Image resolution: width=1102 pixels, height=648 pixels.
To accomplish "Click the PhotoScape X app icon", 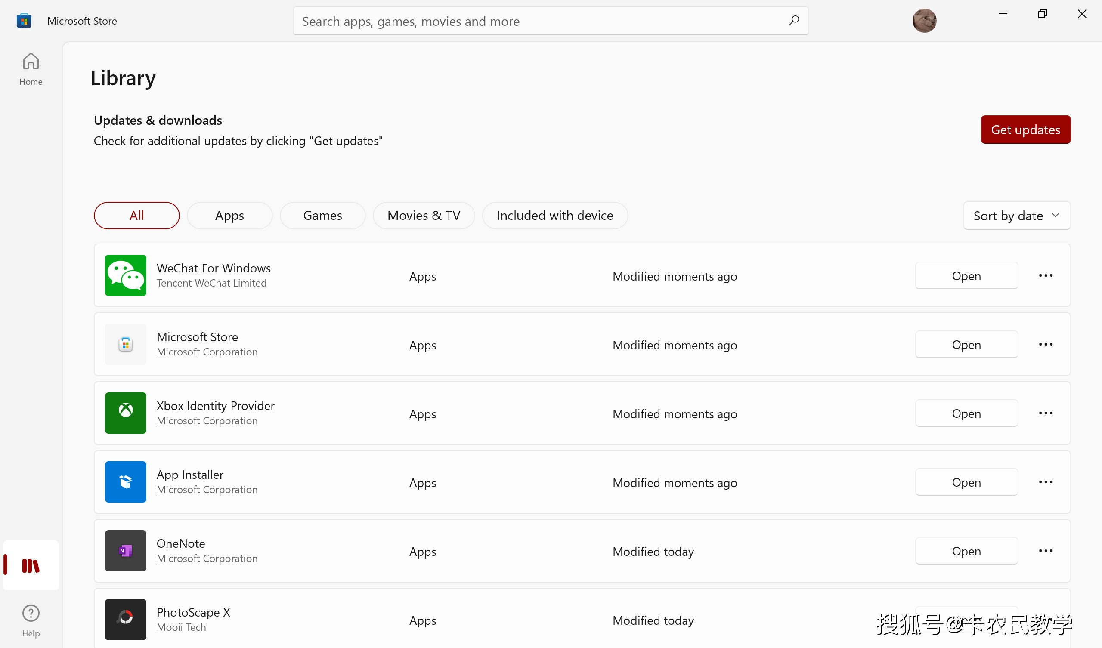I will coord(126,620).
